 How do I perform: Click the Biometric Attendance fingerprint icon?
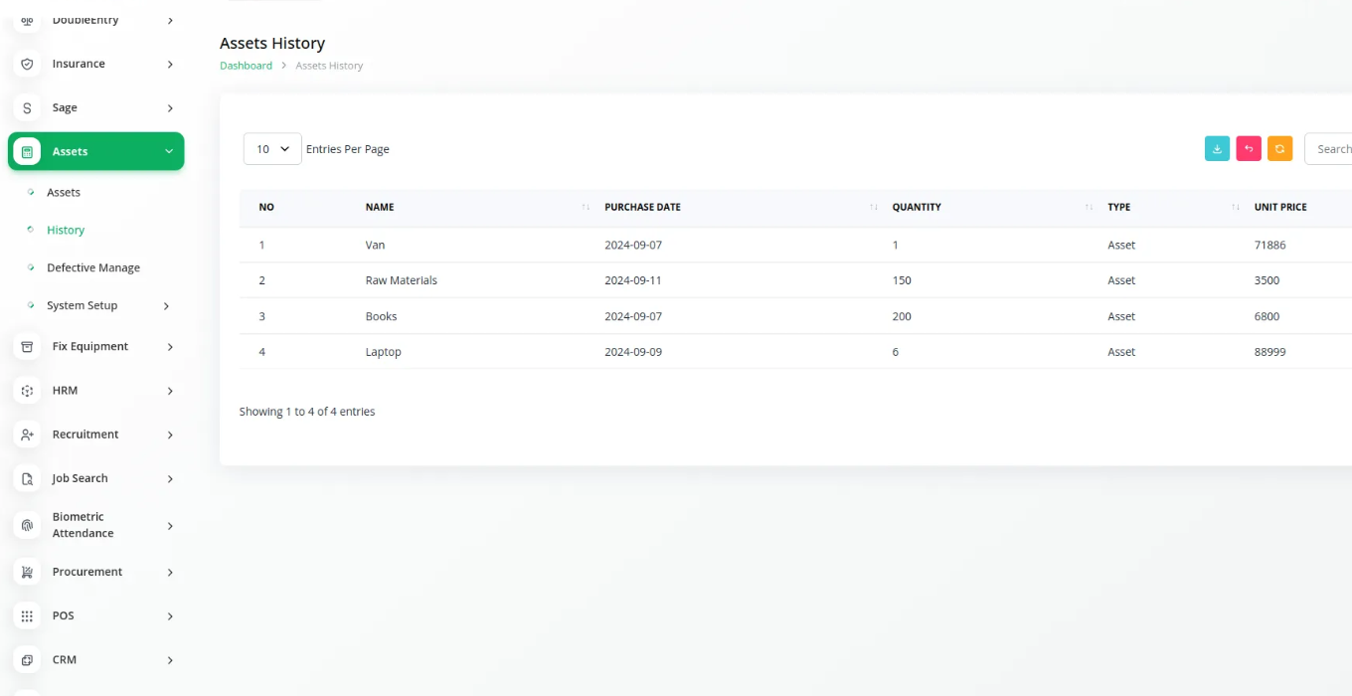27,525
